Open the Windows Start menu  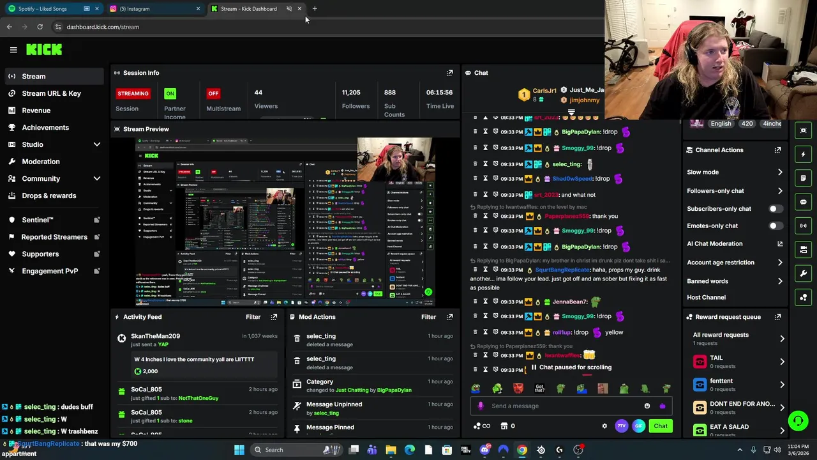[x=239, y=450]
